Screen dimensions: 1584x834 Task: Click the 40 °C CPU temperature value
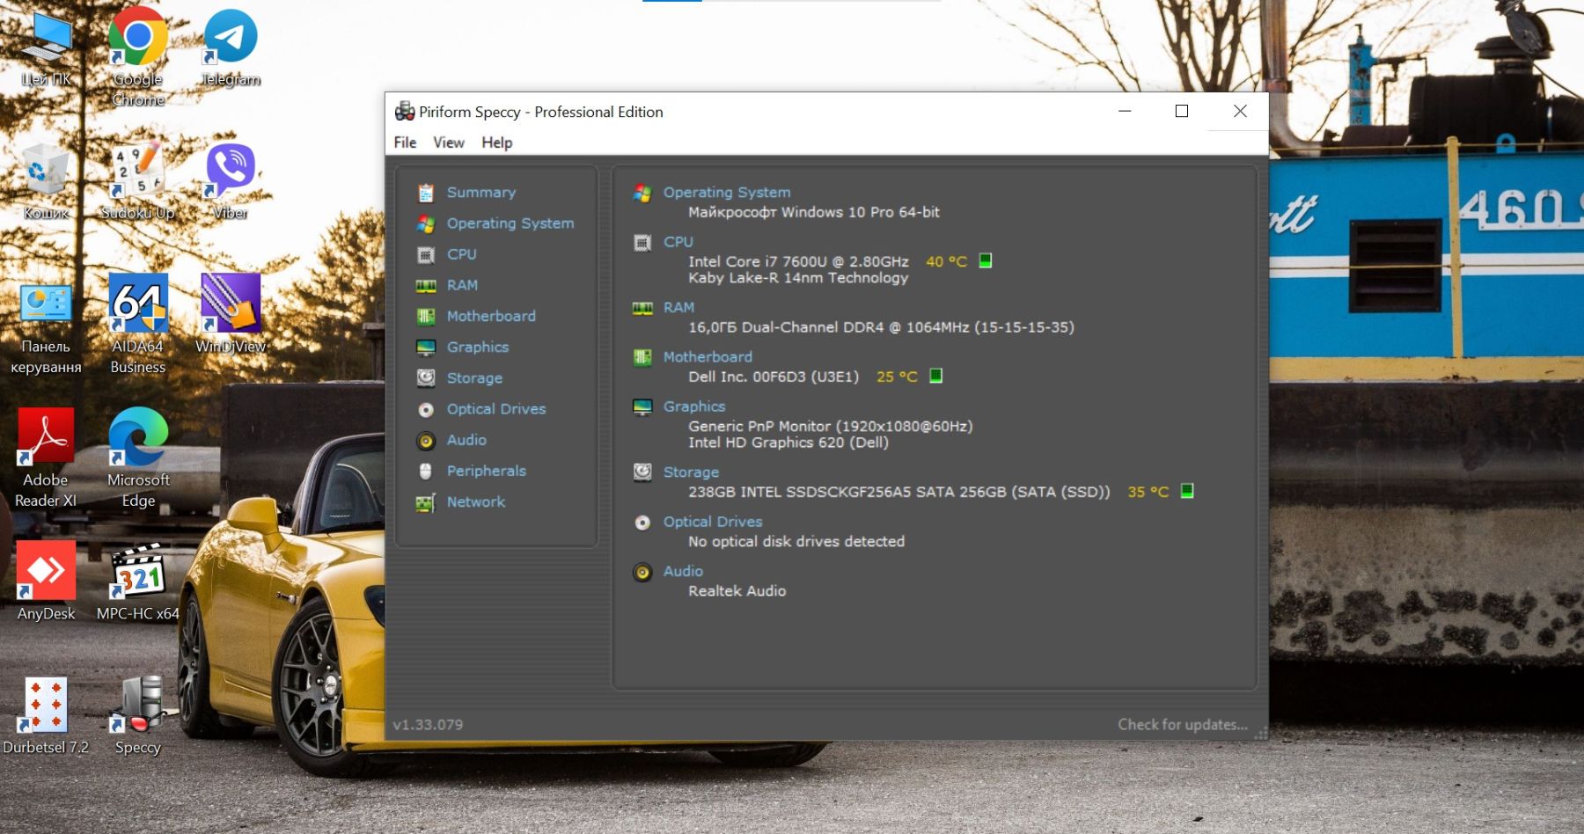click(947, 261)
